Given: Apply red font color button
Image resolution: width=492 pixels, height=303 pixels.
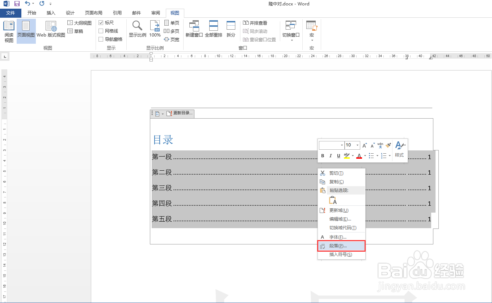Looking at the screenshot, I should pos(359,156).
